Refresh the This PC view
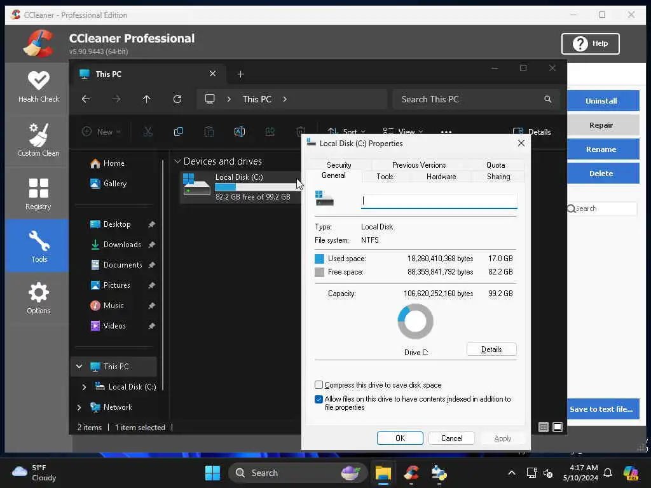This screenshot has width=651, height=488. click(x=177, y=99)
